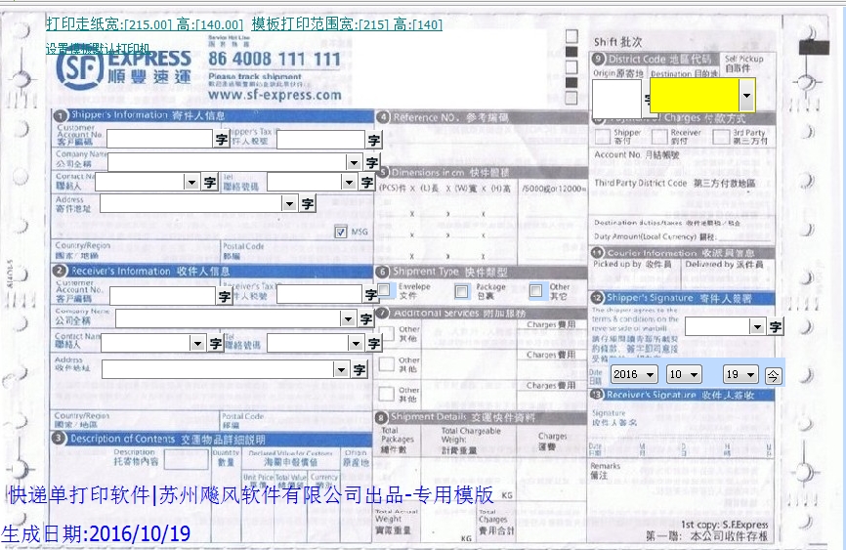Expand the shipper Company Name dropdown

[354, 162]
